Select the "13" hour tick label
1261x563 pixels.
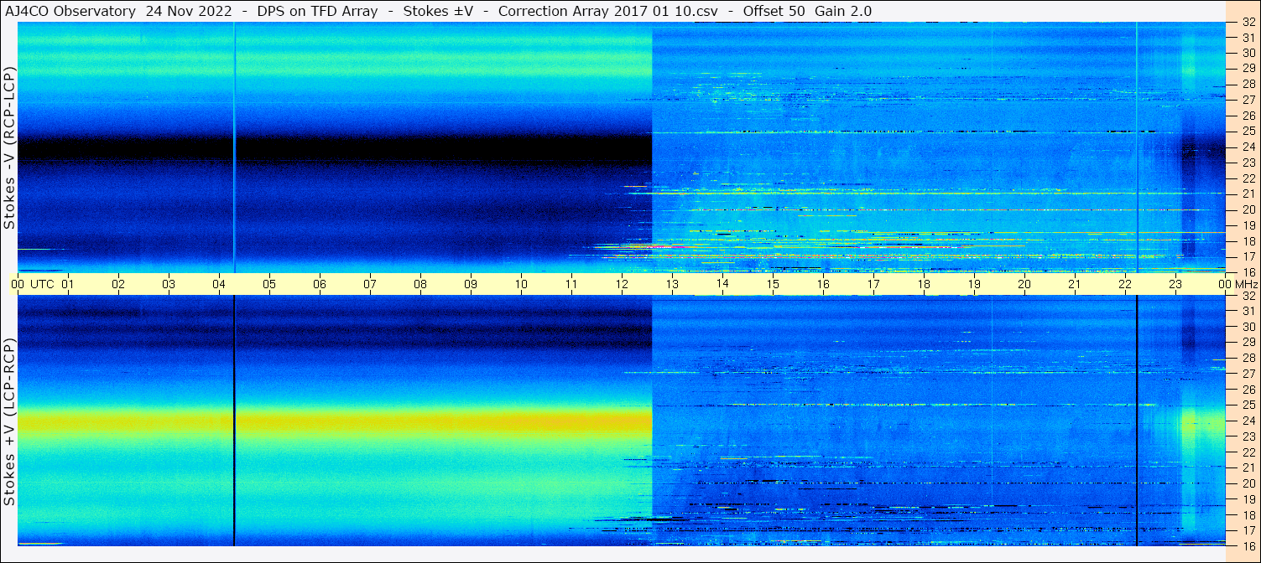tap(672, 284)
